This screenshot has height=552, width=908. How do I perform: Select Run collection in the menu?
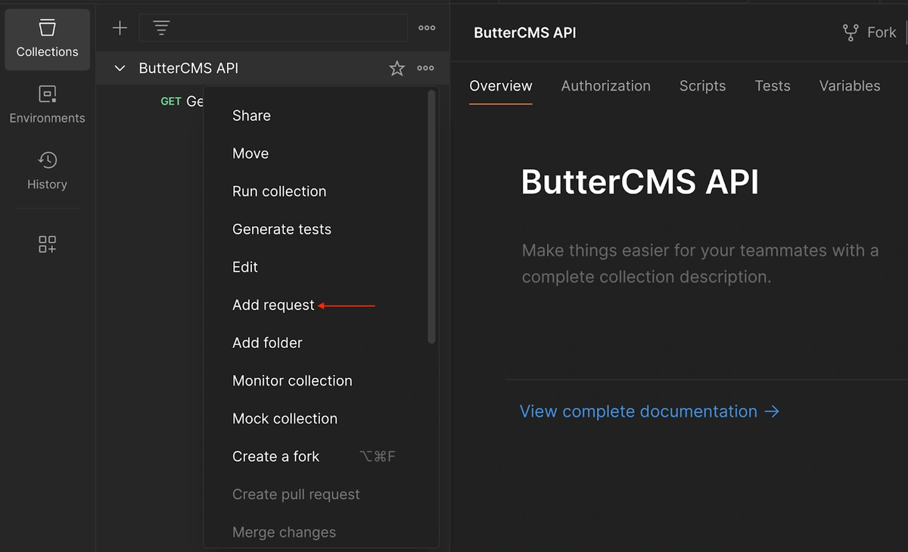tap(279, 191)
